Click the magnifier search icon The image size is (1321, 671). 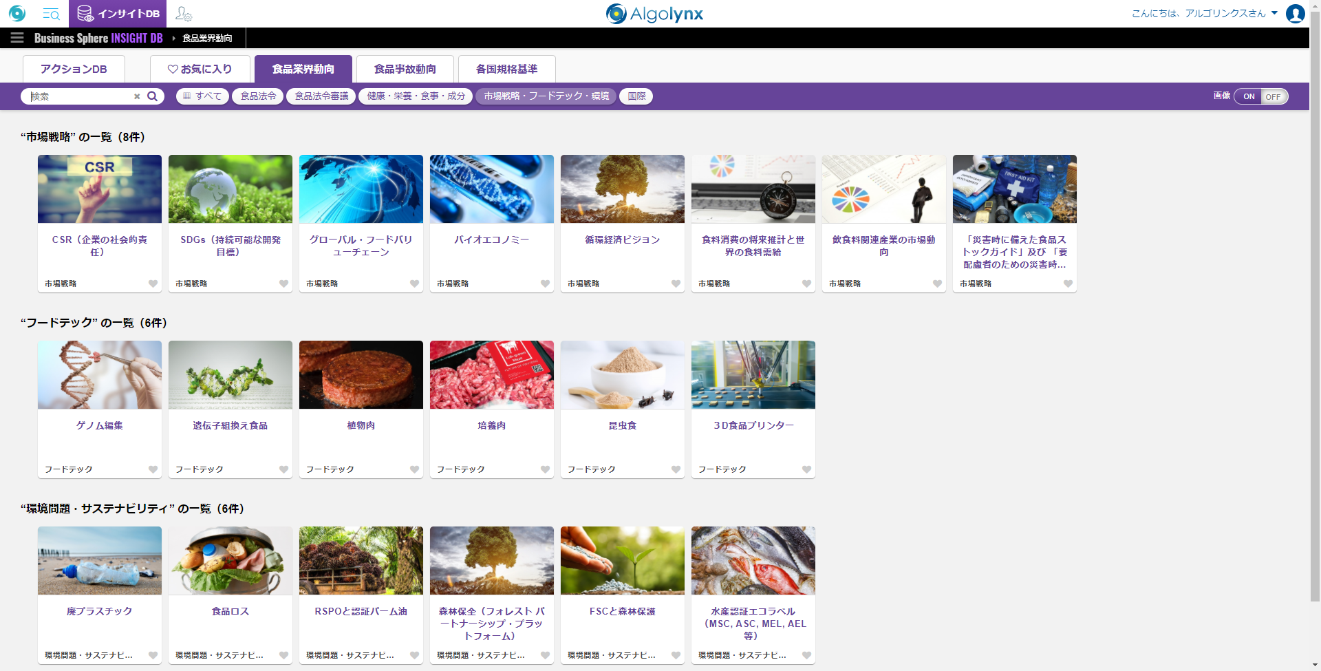tap(153, 96)
